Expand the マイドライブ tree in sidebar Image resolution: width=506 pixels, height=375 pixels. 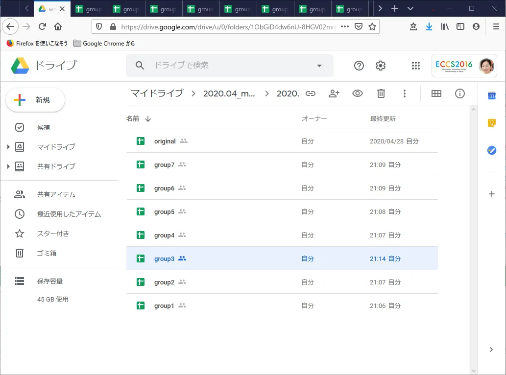8,147
